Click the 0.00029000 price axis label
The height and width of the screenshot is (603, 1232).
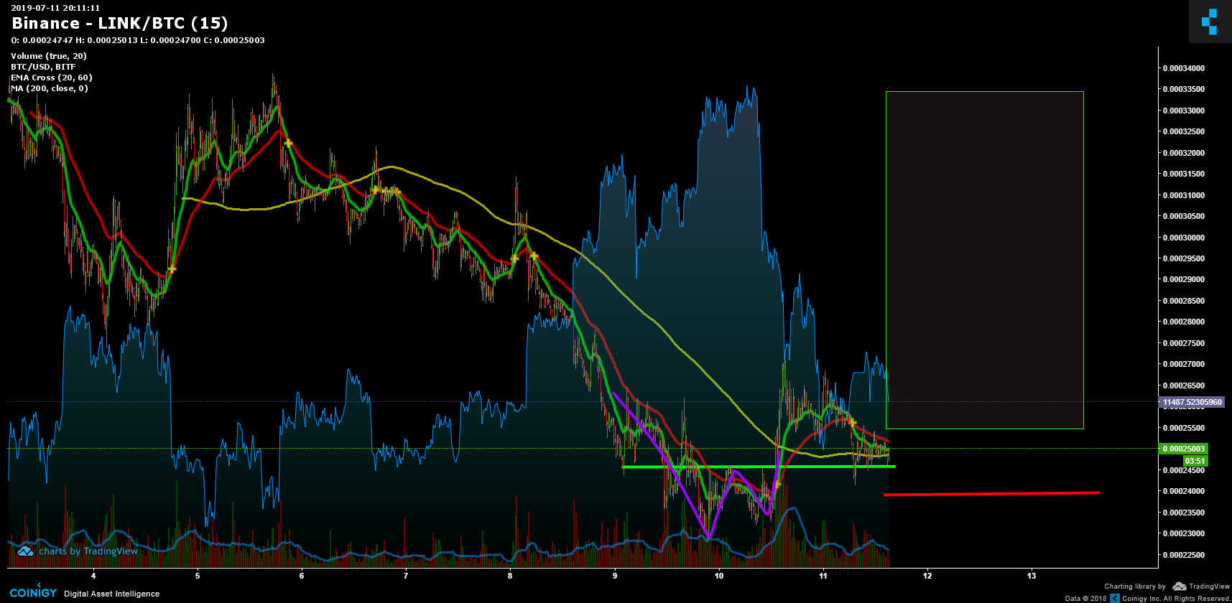[1184, 279]
